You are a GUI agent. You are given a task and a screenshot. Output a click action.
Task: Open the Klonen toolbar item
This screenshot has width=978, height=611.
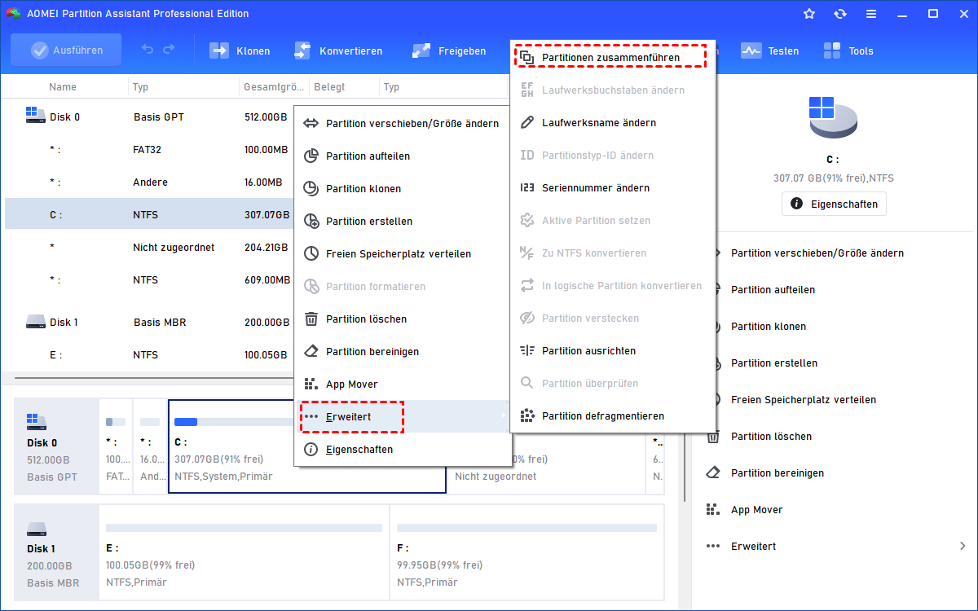(240, 51)
